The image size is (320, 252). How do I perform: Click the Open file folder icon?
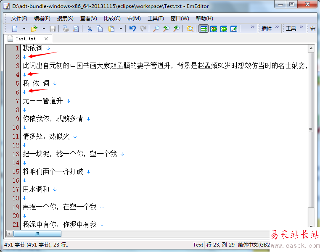[x=34, y=29]
